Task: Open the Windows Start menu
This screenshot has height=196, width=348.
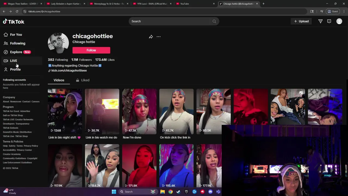Action: click(x=114, y=192)
